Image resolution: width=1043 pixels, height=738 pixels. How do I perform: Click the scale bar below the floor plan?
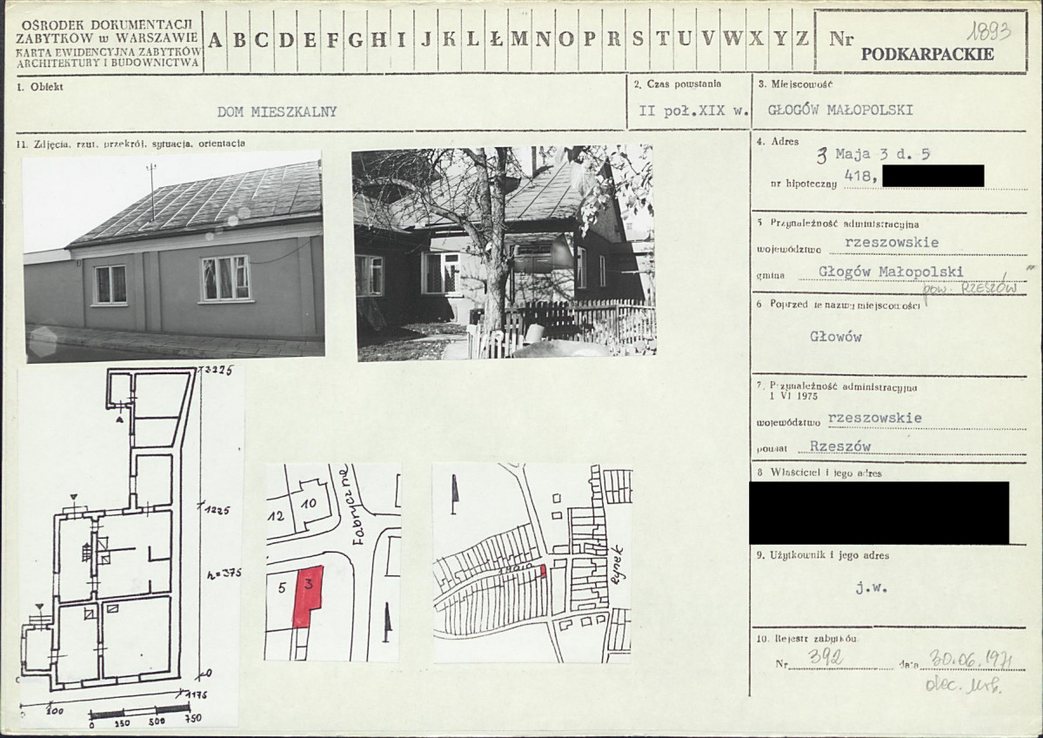(139, 712)
